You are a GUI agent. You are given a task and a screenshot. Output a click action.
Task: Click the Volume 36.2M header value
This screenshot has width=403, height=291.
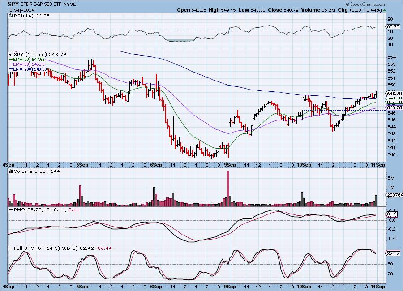coord(318,10)
